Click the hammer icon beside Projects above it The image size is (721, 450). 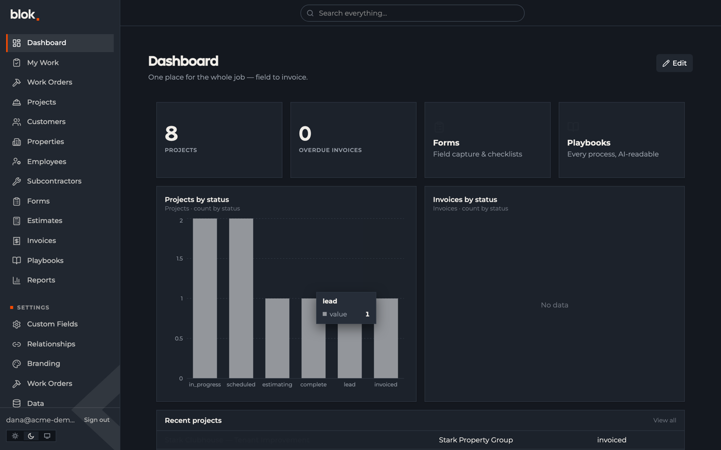(x=16, y=82)
